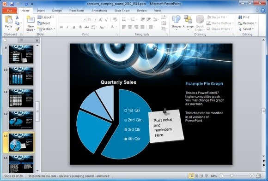Insert a New Slide
The image size is (268, 181).
30,23
